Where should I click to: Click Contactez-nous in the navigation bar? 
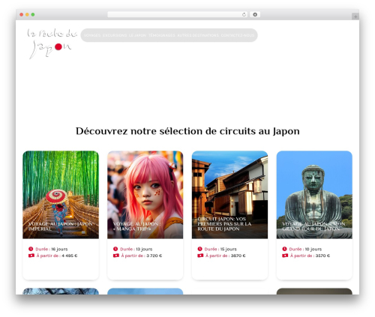238,35
